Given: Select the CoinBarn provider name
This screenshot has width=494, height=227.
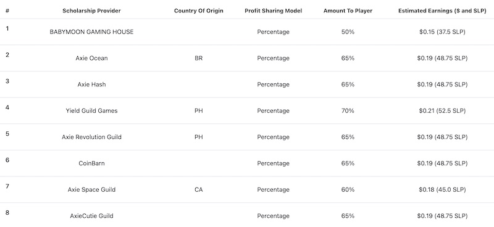Looking at the screenshot, I should (91, 163).
